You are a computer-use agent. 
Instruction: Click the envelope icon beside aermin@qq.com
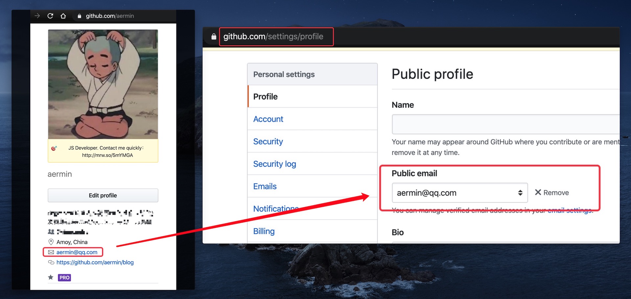[x=51, y=252]
